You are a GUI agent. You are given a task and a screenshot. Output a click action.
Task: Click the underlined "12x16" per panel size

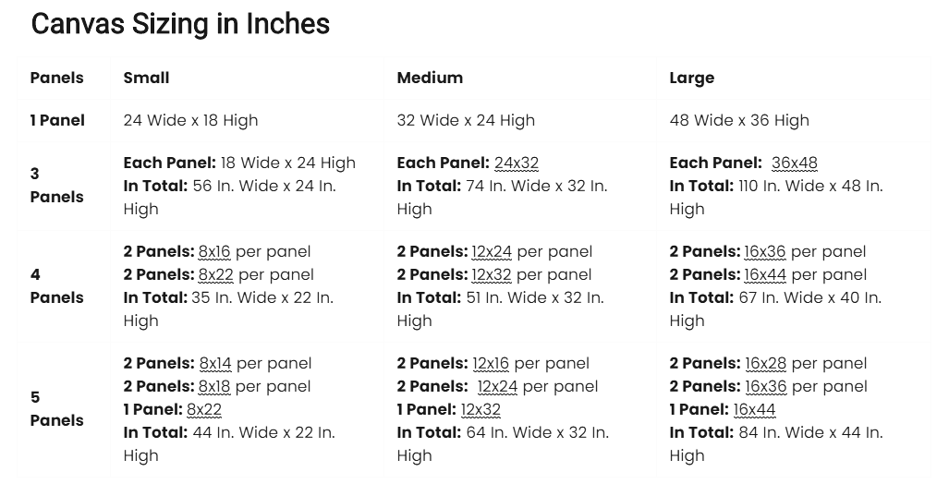click(491, 363)
